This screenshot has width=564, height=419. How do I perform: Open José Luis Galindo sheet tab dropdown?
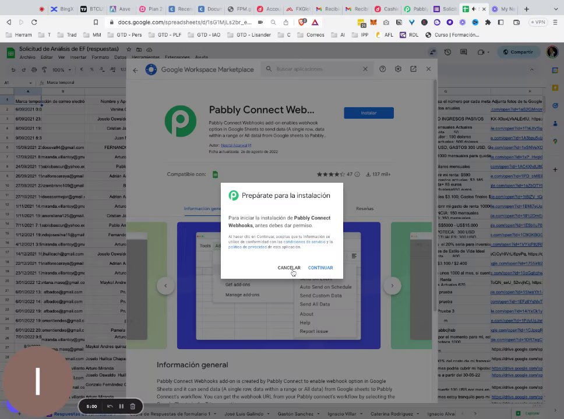pyautogui.click(x=269, y=414)
